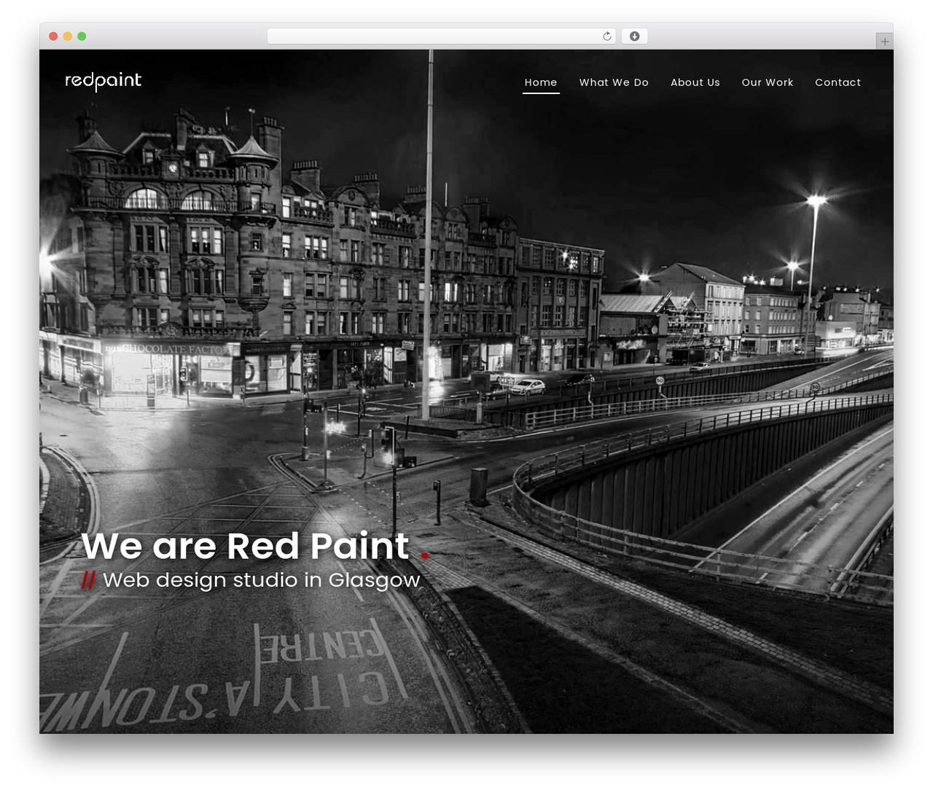Go to the What We Do page

pyautogui.click(x=614, y=82)
